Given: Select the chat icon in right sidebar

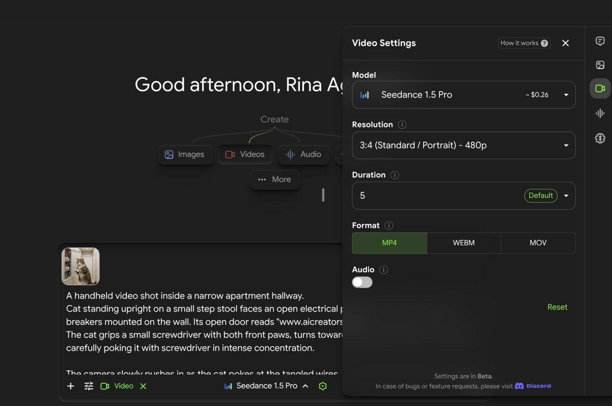Looking at the screenshot, I should click(600, 41).
